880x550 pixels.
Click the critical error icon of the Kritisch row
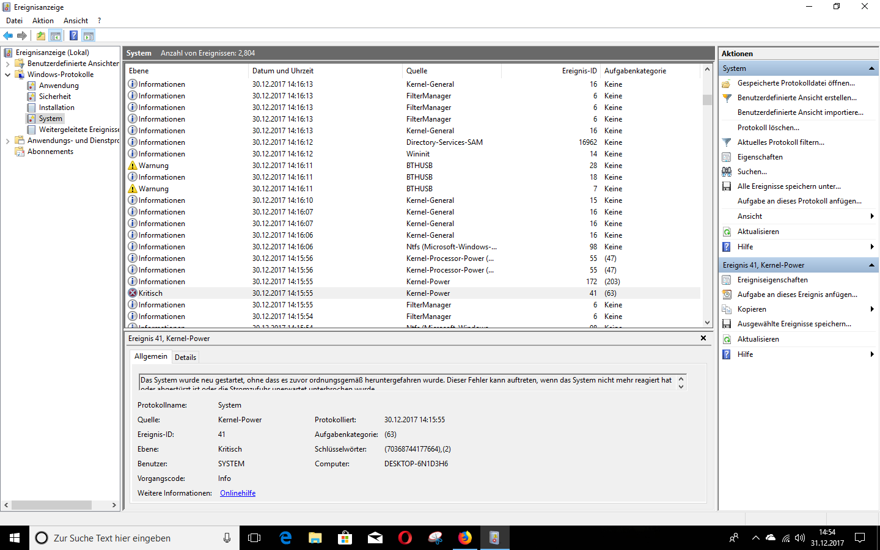[133, 293]
